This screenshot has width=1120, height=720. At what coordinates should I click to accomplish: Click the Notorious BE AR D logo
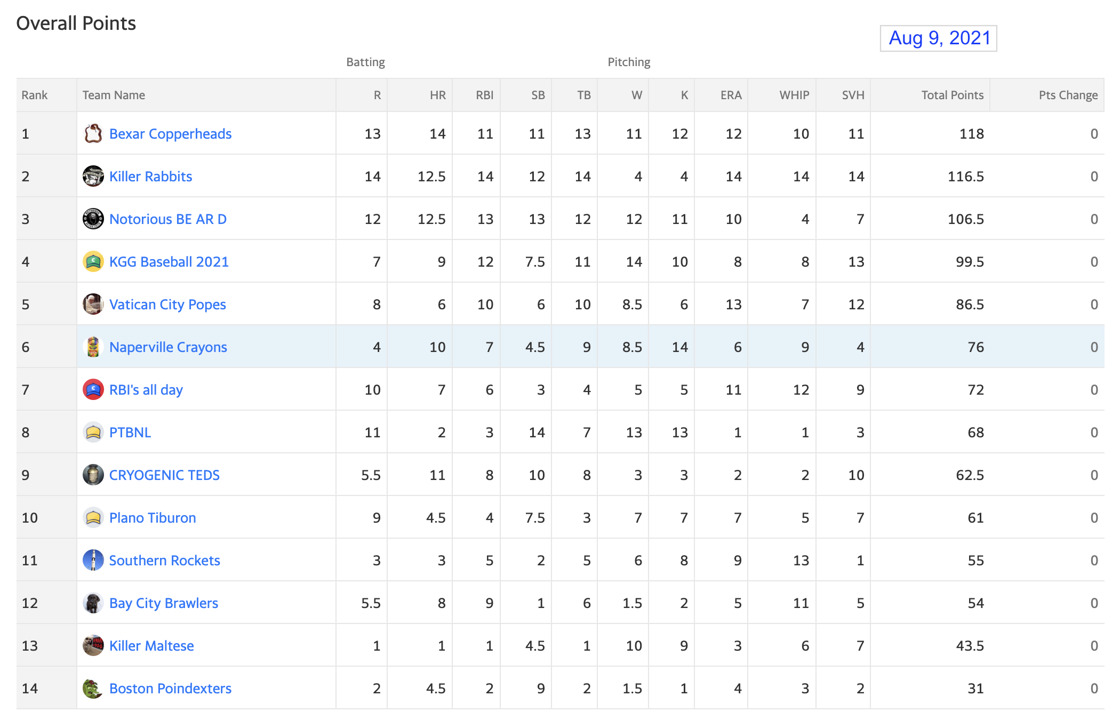93,219
